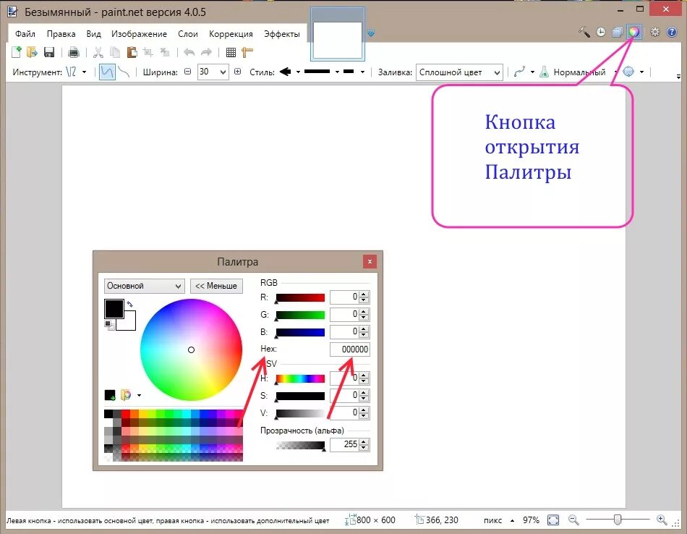Click the Cut scissors icon
Screen dimensions: 687x534
pos(98,52)
